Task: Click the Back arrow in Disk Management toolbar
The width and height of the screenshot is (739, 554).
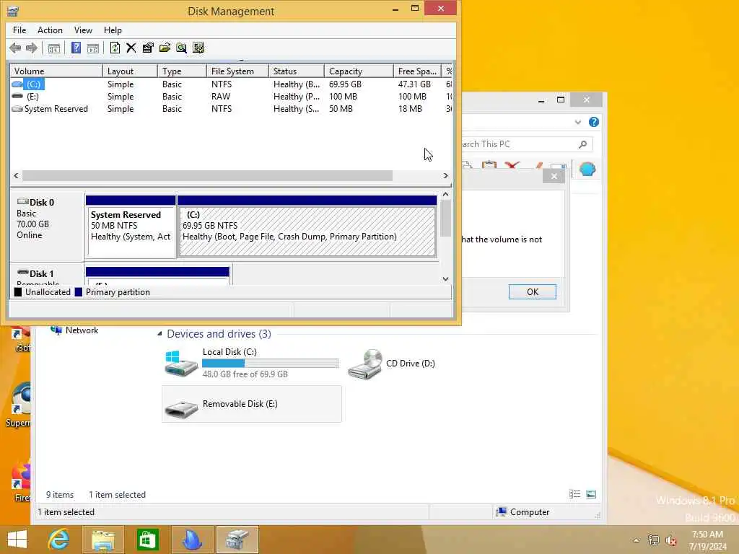Action: point(15,48)
